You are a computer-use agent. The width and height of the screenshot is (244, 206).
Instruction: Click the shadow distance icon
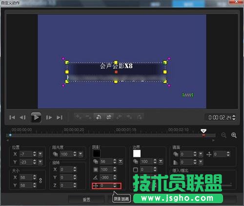pyautogui.click(x=96, y=186)
